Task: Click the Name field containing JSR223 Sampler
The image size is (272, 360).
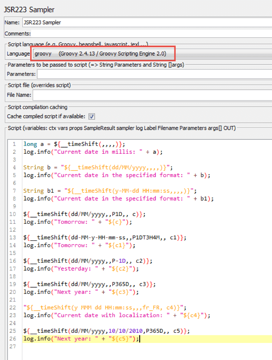Action: tap(147, 22)
